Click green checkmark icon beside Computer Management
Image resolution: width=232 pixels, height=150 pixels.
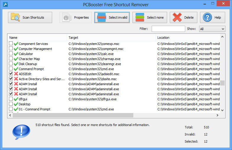click(16, 49)
